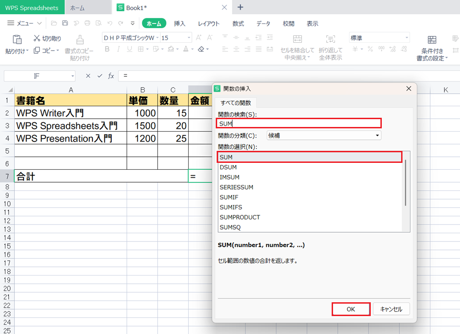Click OK in the function dialog
This screenshot has height=334, width=460.
click(351, 309)
